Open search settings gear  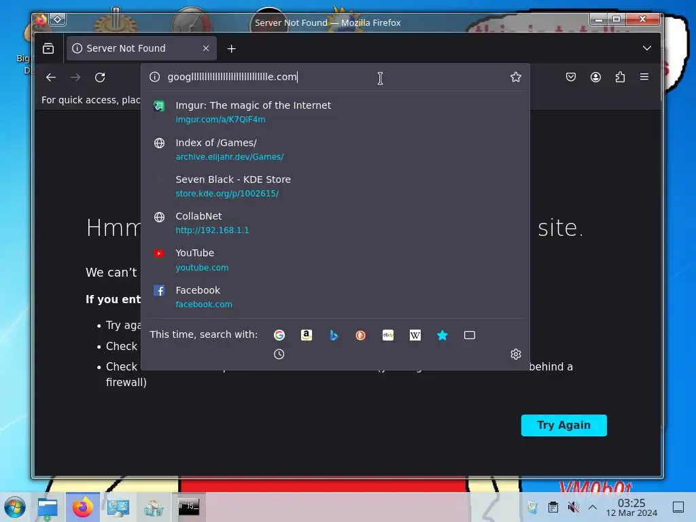tap(515, 354)
